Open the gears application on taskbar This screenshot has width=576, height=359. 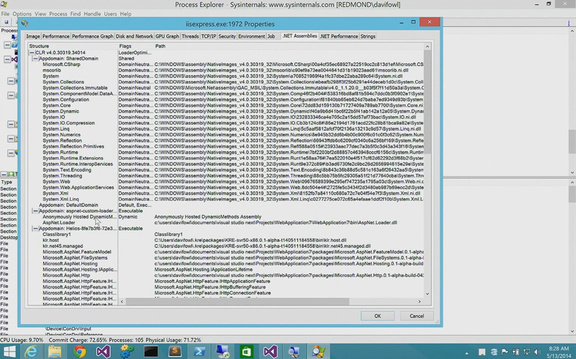(127, 352)
